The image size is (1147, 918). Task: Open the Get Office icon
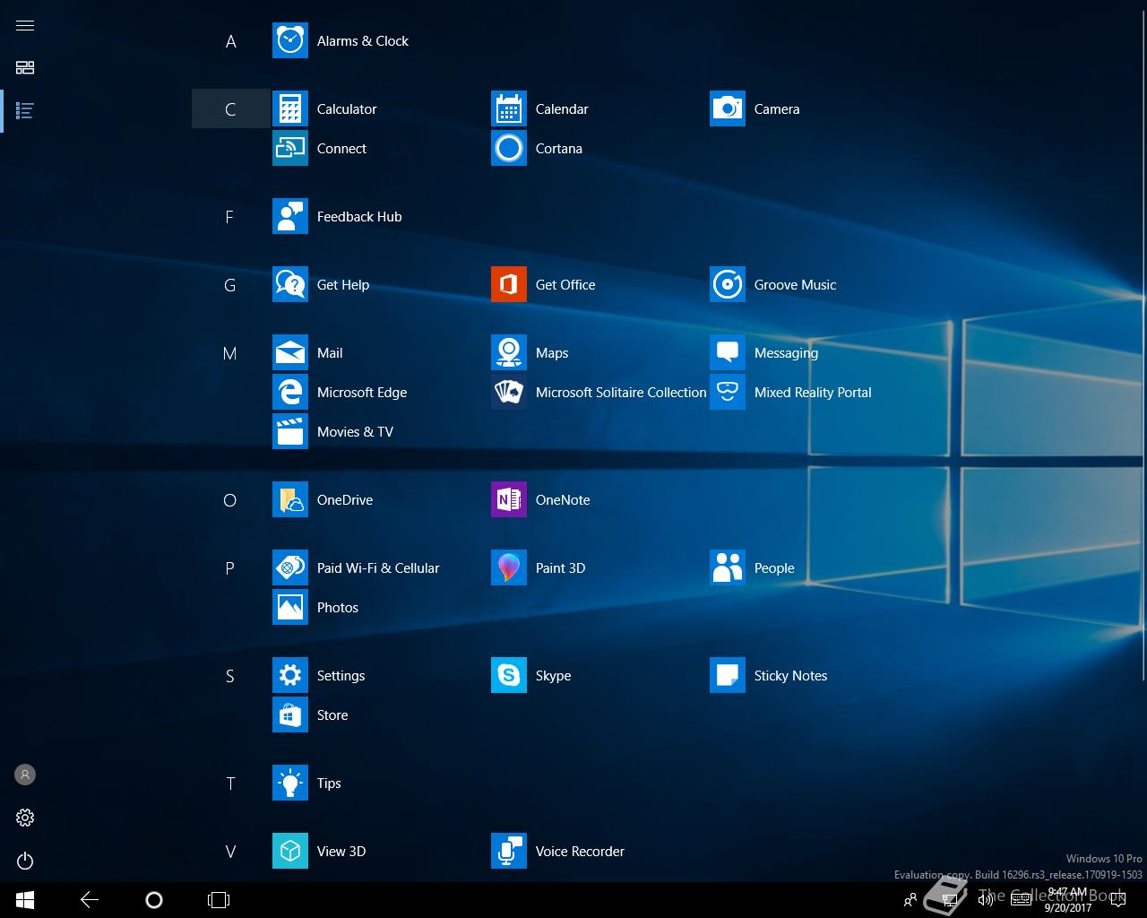tap(509, 285)
